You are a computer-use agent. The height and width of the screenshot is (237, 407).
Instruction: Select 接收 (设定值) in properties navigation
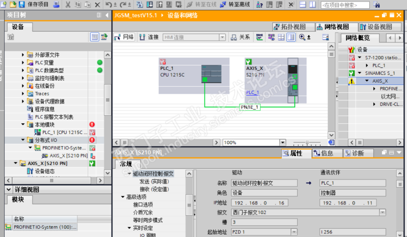[154, 189]
